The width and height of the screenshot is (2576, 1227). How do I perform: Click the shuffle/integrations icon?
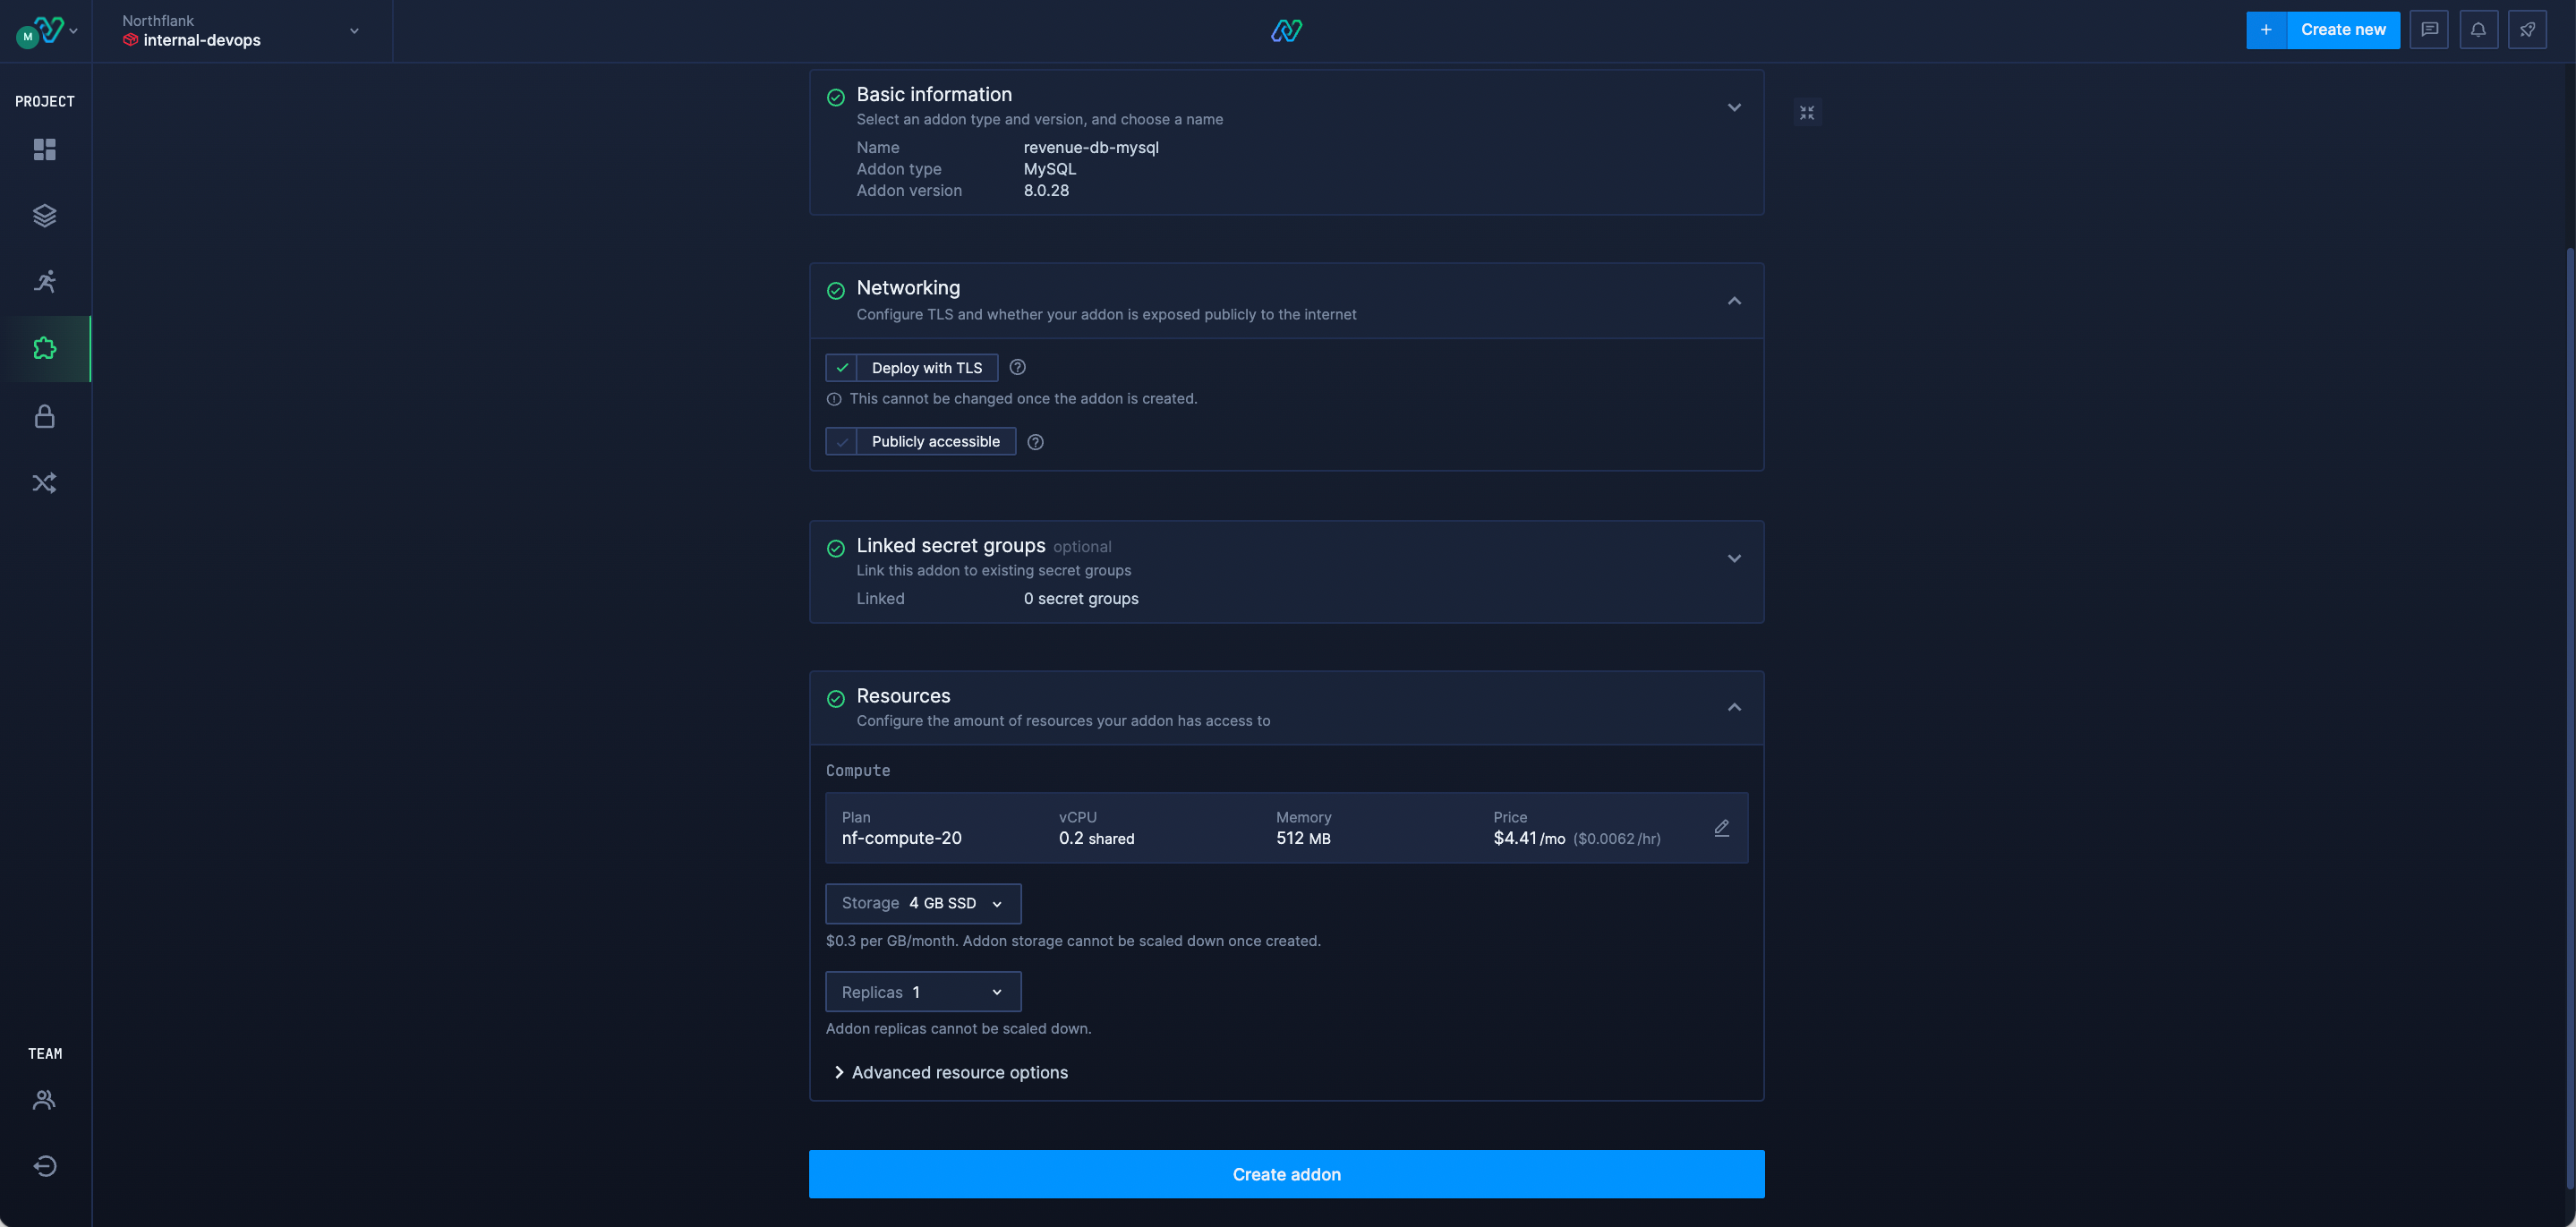coord(45,483)
